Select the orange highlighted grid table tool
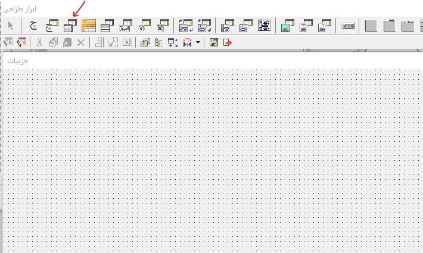This screenshot has height=253, width=423. [x=89, y=26]
